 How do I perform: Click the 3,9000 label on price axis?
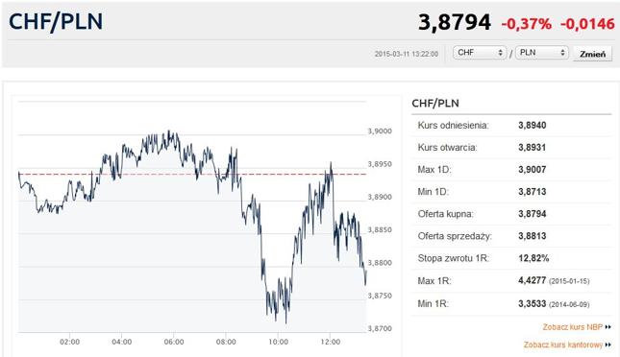pyautogui.click(x=380, y=131)
